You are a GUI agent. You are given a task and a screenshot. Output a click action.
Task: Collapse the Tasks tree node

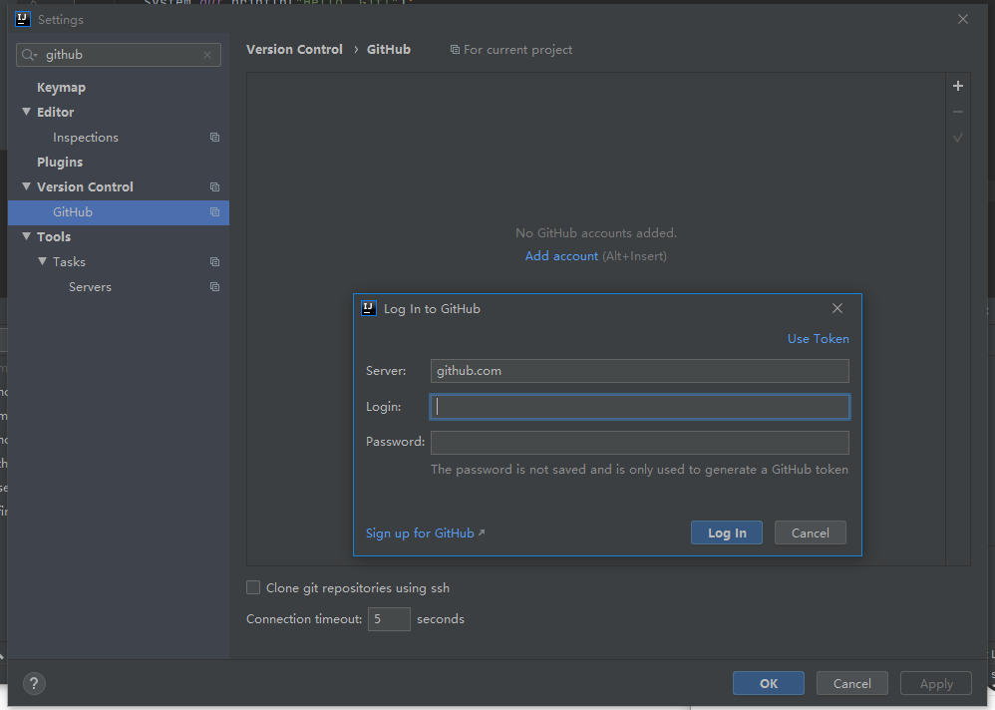(x=43, y=261)
